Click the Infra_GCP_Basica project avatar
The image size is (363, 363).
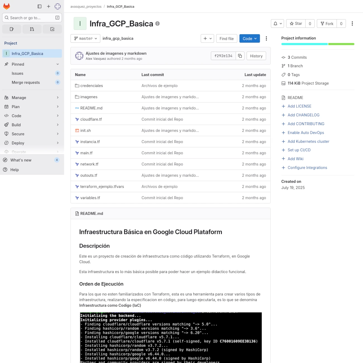pyautogui.click(x=80, y=23)
